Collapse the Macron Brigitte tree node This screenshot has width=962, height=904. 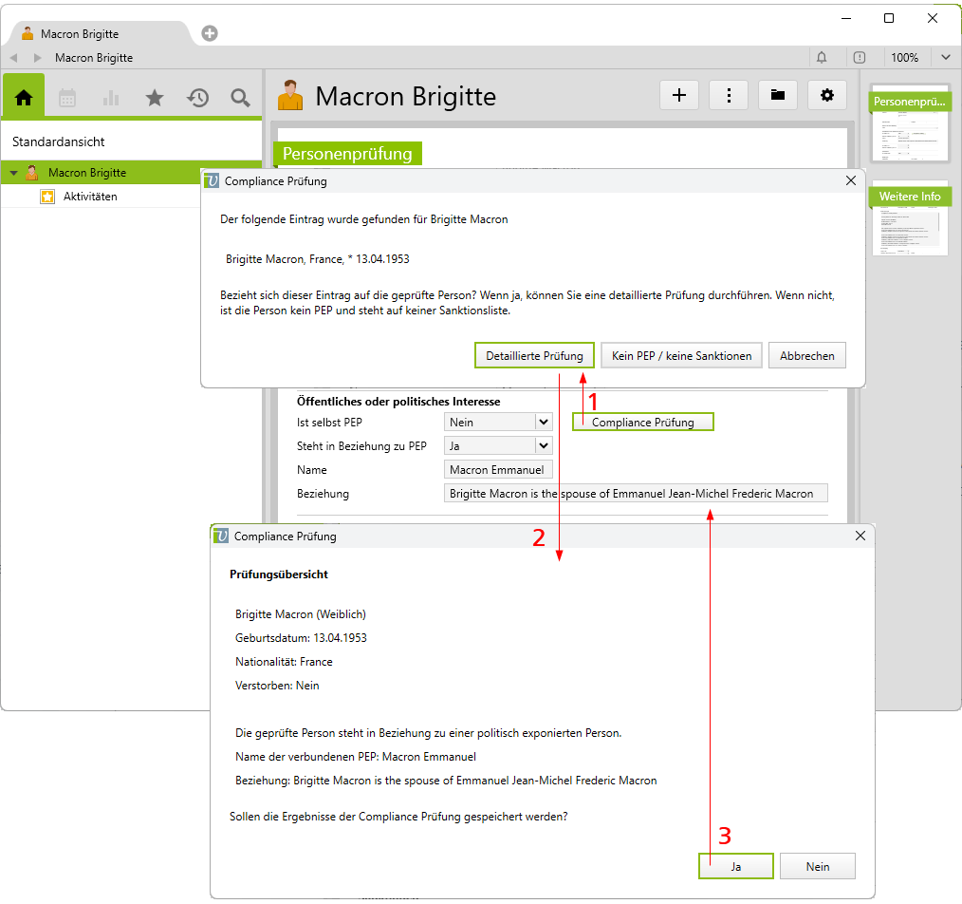(13, 173)
